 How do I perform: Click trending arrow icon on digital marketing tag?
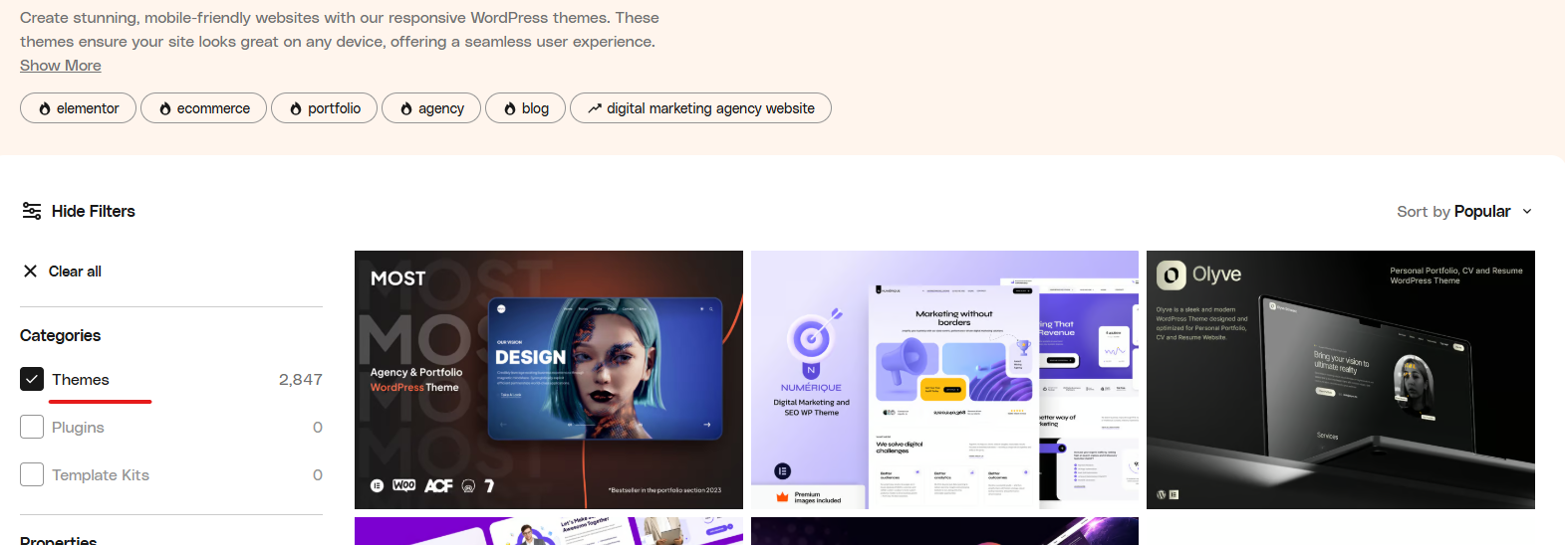(595, 108)
